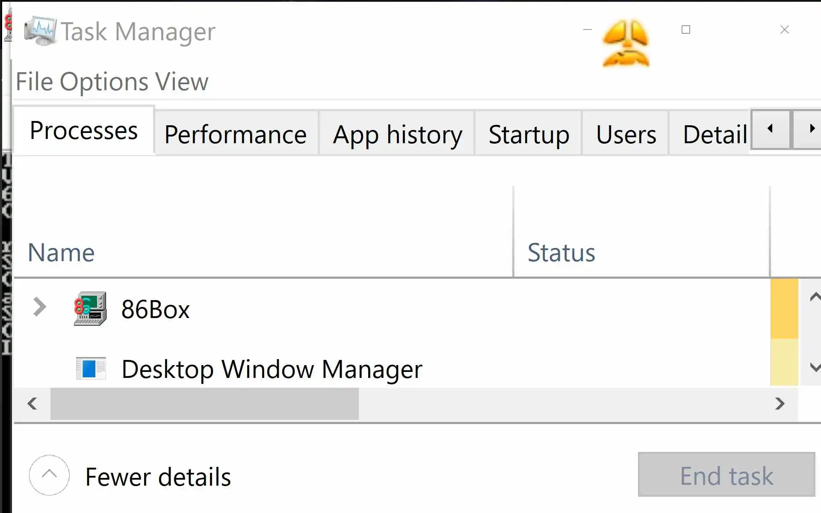Image resolution: width=821 pixels, height=513 pixels.
Task: Click the Task Manager title bar icon
Action: (40, 31)
